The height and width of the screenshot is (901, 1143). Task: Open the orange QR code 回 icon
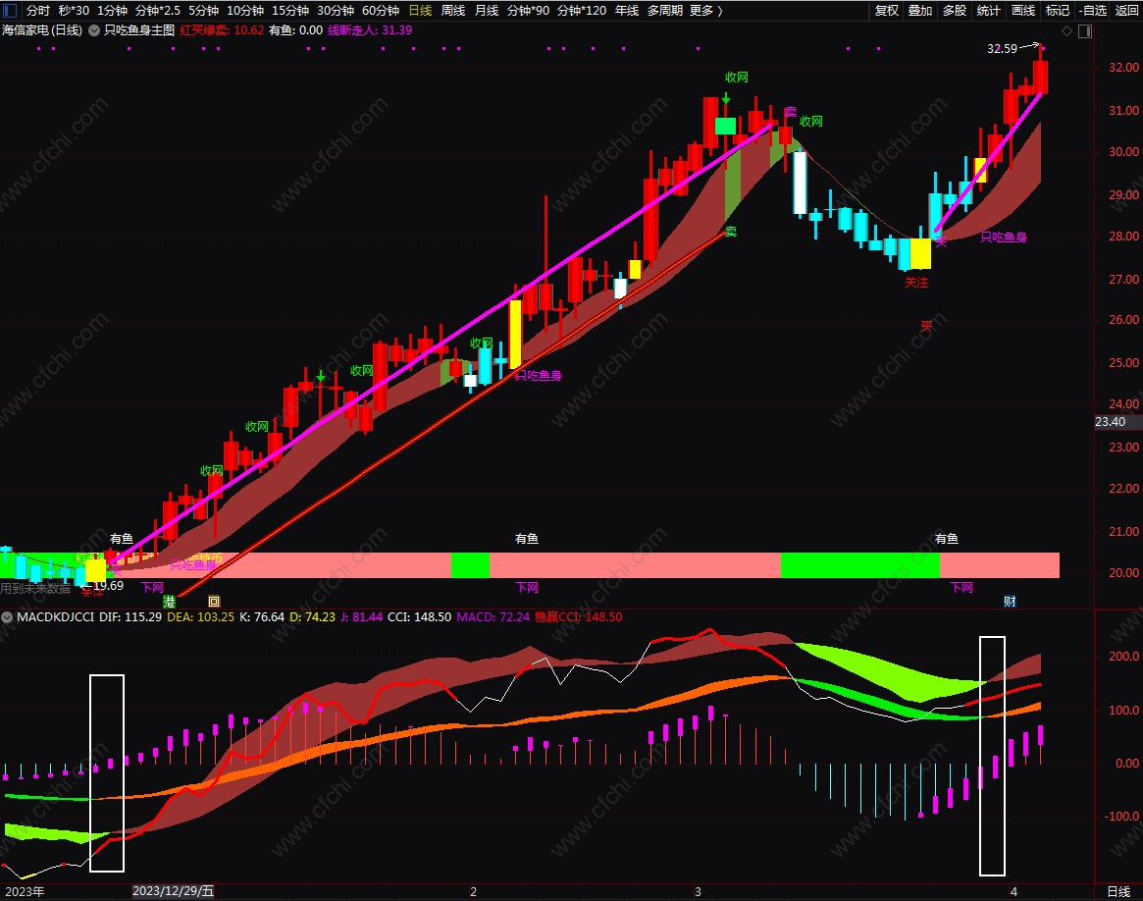(x=212, y=599)
